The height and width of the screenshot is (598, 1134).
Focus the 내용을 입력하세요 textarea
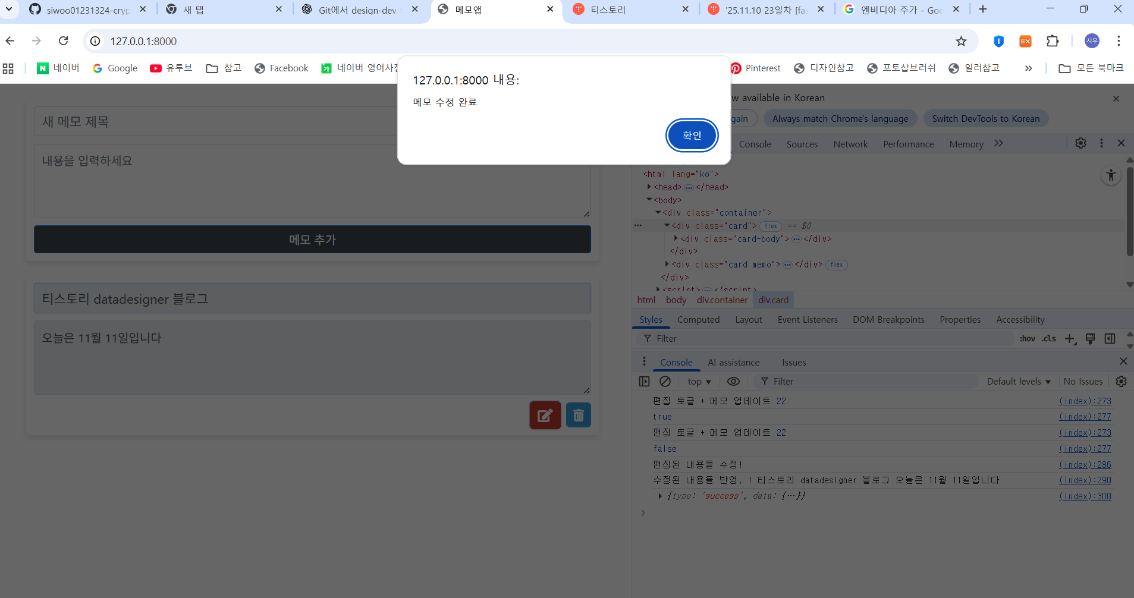312,181
